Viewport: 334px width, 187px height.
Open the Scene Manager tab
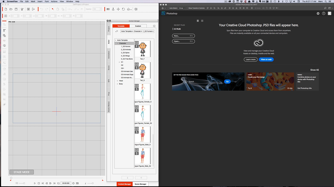(140, 184)
